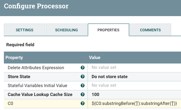181x110 pixels.
Task: Select the Stateful Variables Initial Value name
Action: click(37, 86)
